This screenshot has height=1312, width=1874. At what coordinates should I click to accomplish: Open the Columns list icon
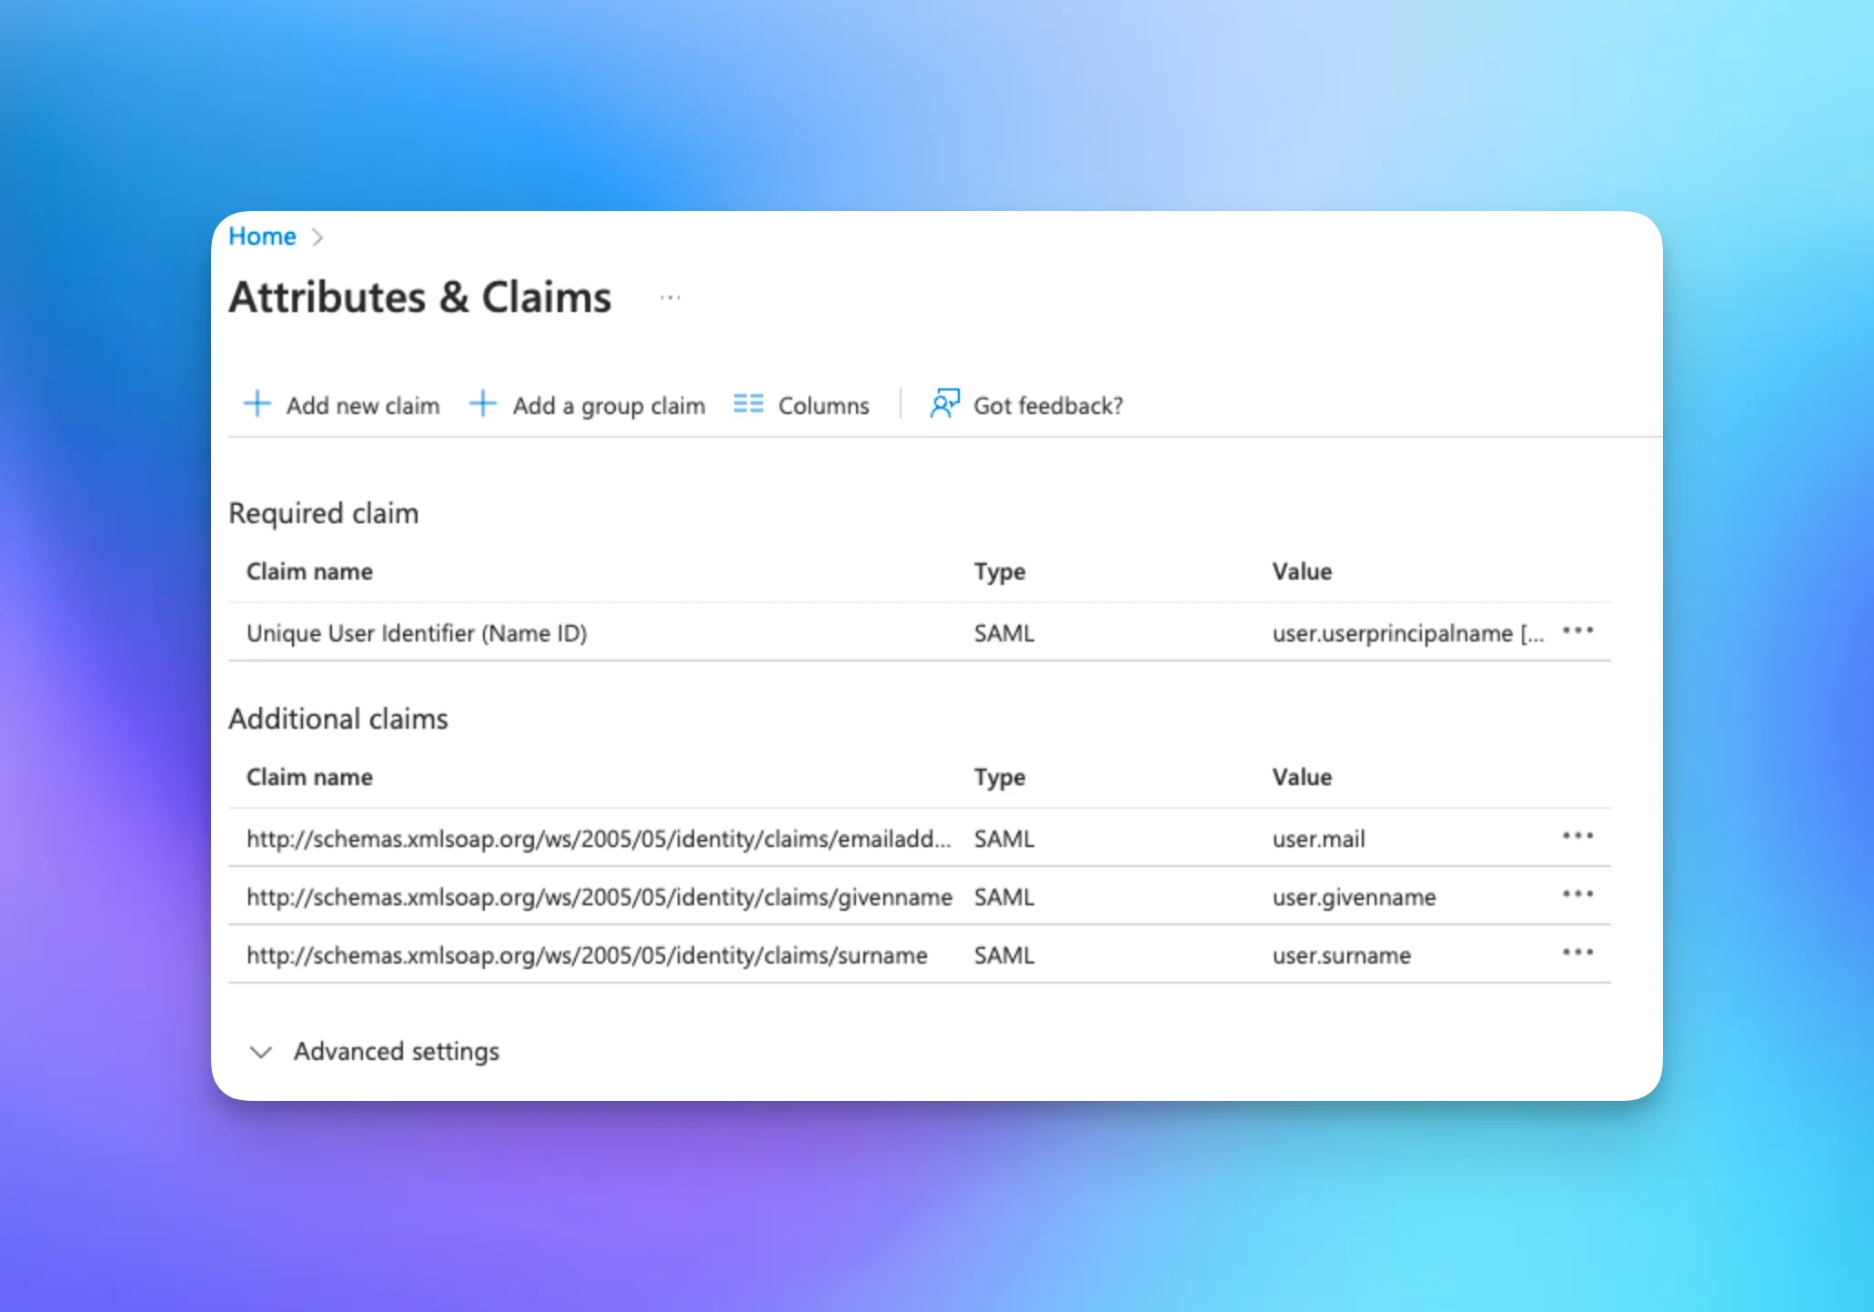(x=749, y=403)
